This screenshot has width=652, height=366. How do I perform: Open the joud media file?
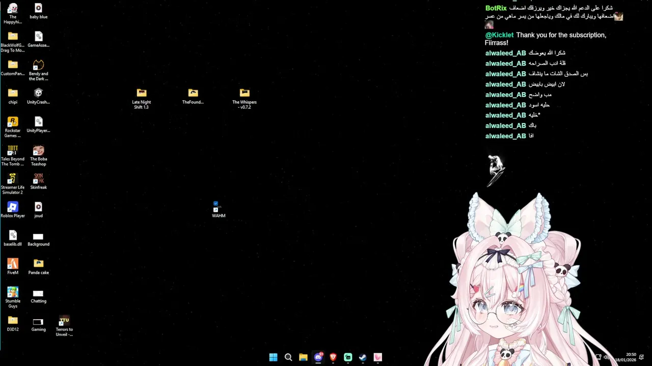[x=38, y=210]
